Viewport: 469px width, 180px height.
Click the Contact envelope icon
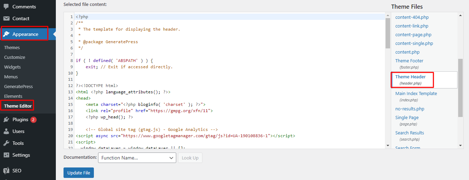[6, 18]
